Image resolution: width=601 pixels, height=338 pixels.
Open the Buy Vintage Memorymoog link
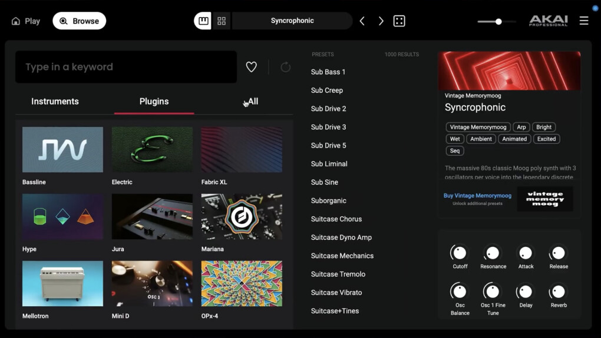[x=477, y=195]
